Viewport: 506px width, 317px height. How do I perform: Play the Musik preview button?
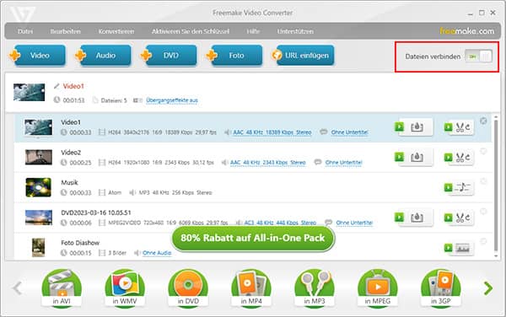(x=449, y=187)
